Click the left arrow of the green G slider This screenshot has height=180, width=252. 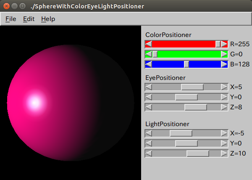tap(149, 54)
